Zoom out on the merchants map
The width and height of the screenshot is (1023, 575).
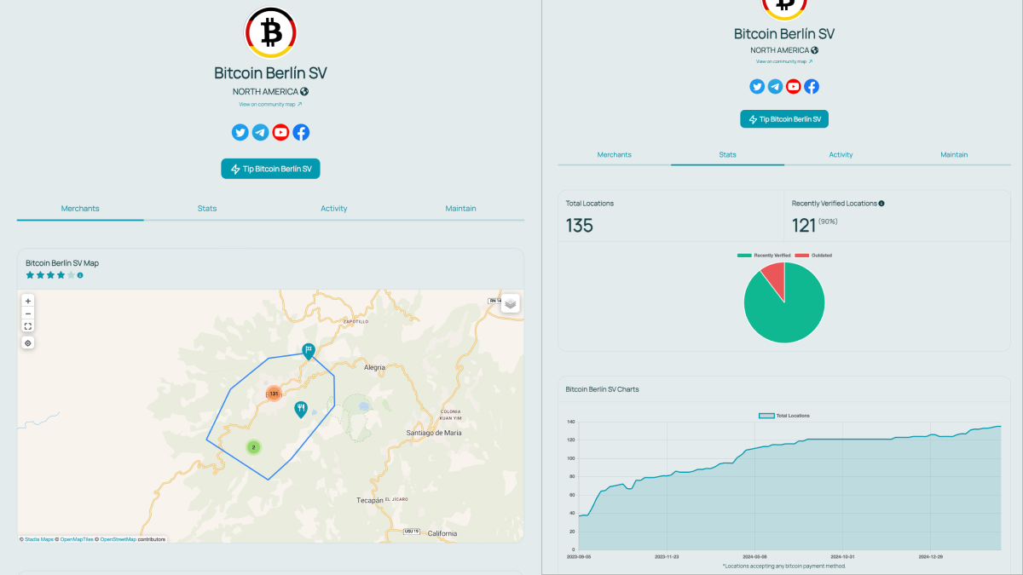28,313
